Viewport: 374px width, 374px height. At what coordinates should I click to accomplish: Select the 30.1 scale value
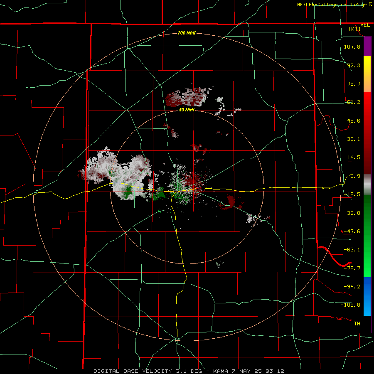tap(354, 139)
